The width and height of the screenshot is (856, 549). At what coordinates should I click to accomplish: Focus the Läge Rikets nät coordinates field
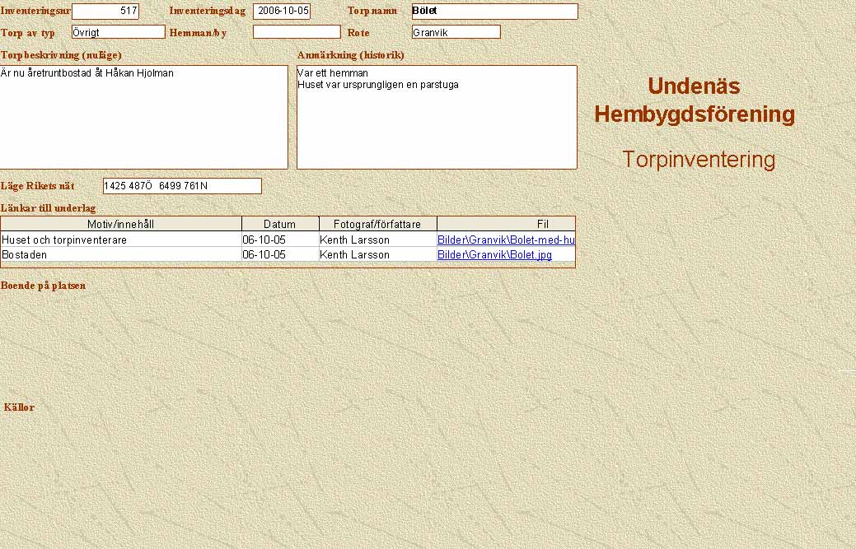tap(182, 186)
